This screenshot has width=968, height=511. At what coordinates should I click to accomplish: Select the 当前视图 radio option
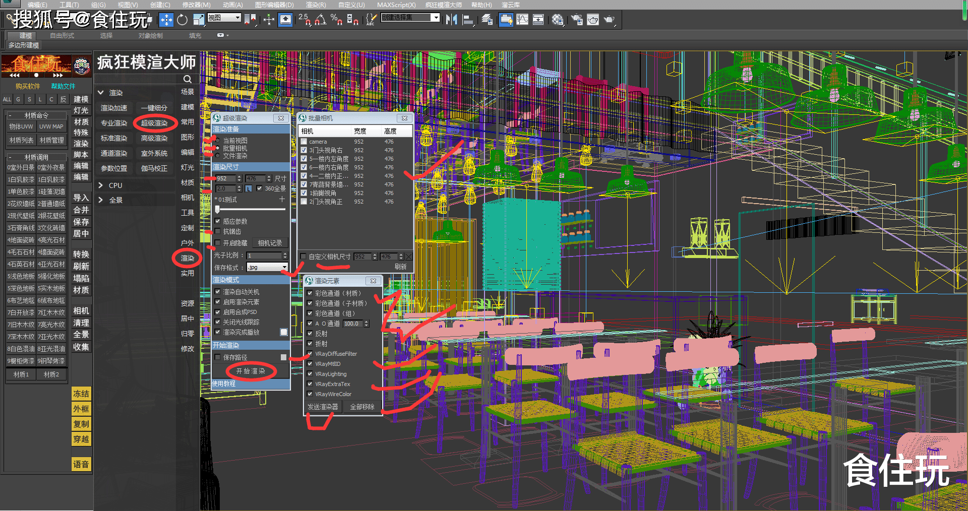[x=217, y=141]
